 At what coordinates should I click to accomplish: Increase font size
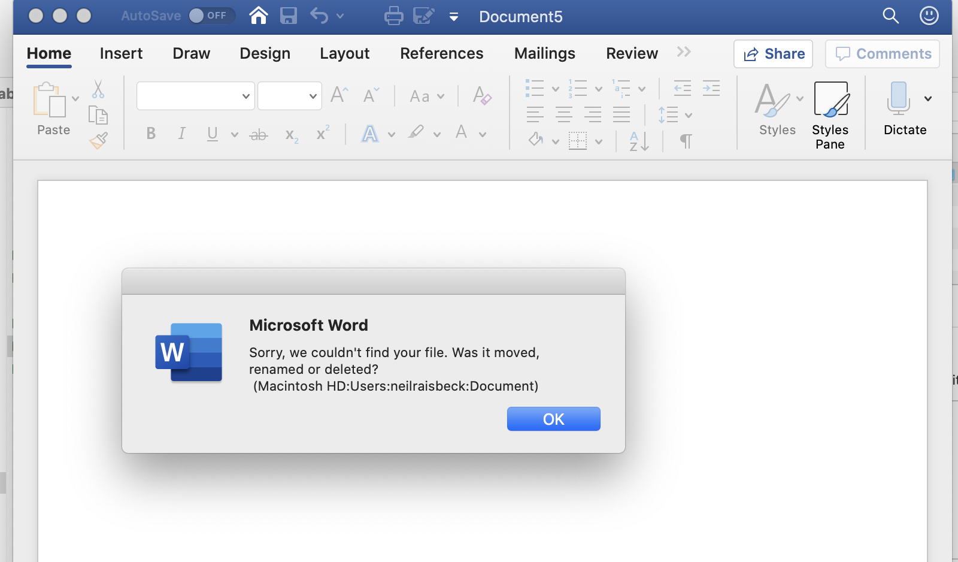pos(339,95)
